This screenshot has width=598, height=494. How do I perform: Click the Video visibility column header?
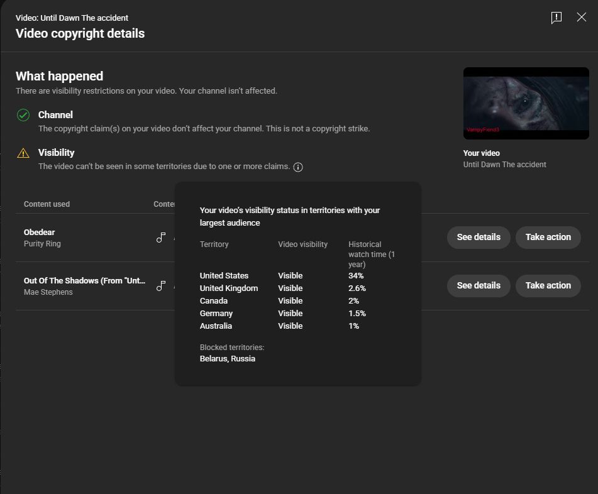[303, 244]
